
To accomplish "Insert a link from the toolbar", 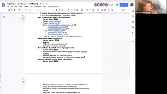I will click(71, 10).
